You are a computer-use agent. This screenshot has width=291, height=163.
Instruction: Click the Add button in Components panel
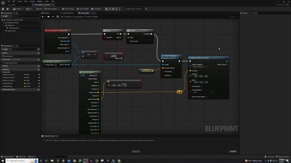click(5, 16)
